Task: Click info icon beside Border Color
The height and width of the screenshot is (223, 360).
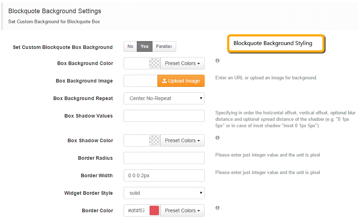Action: tap(217, 208)
